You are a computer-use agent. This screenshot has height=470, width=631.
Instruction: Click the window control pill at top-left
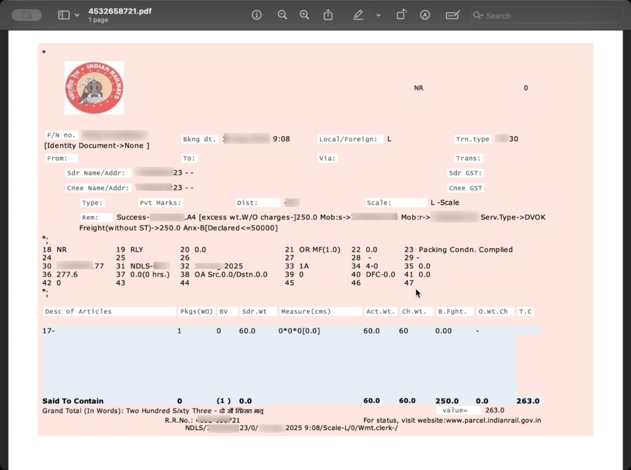26,15
